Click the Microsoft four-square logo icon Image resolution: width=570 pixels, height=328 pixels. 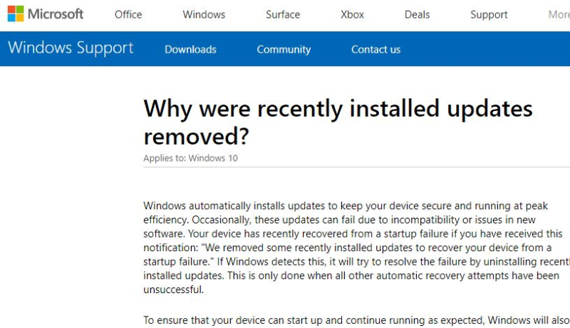(15, 14)
